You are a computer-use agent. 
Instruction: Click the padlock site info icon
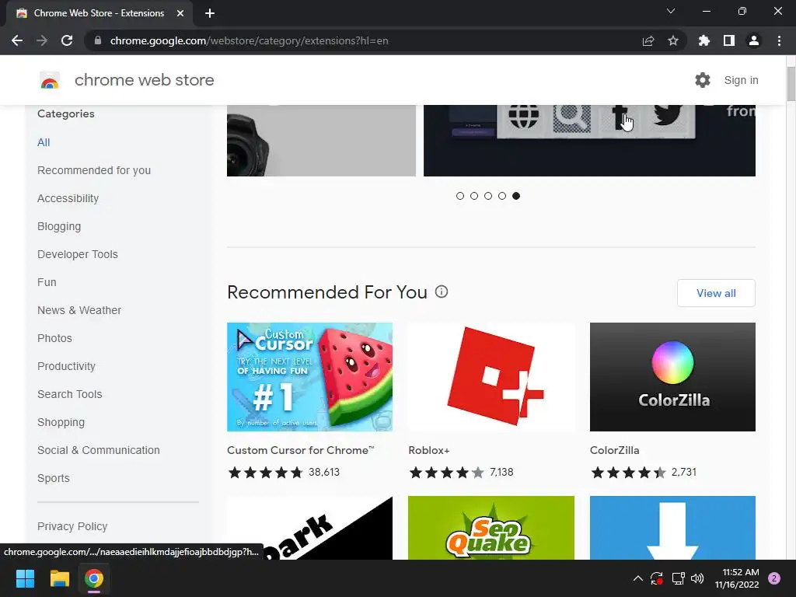pyautogui.click(x=98, y=40)
